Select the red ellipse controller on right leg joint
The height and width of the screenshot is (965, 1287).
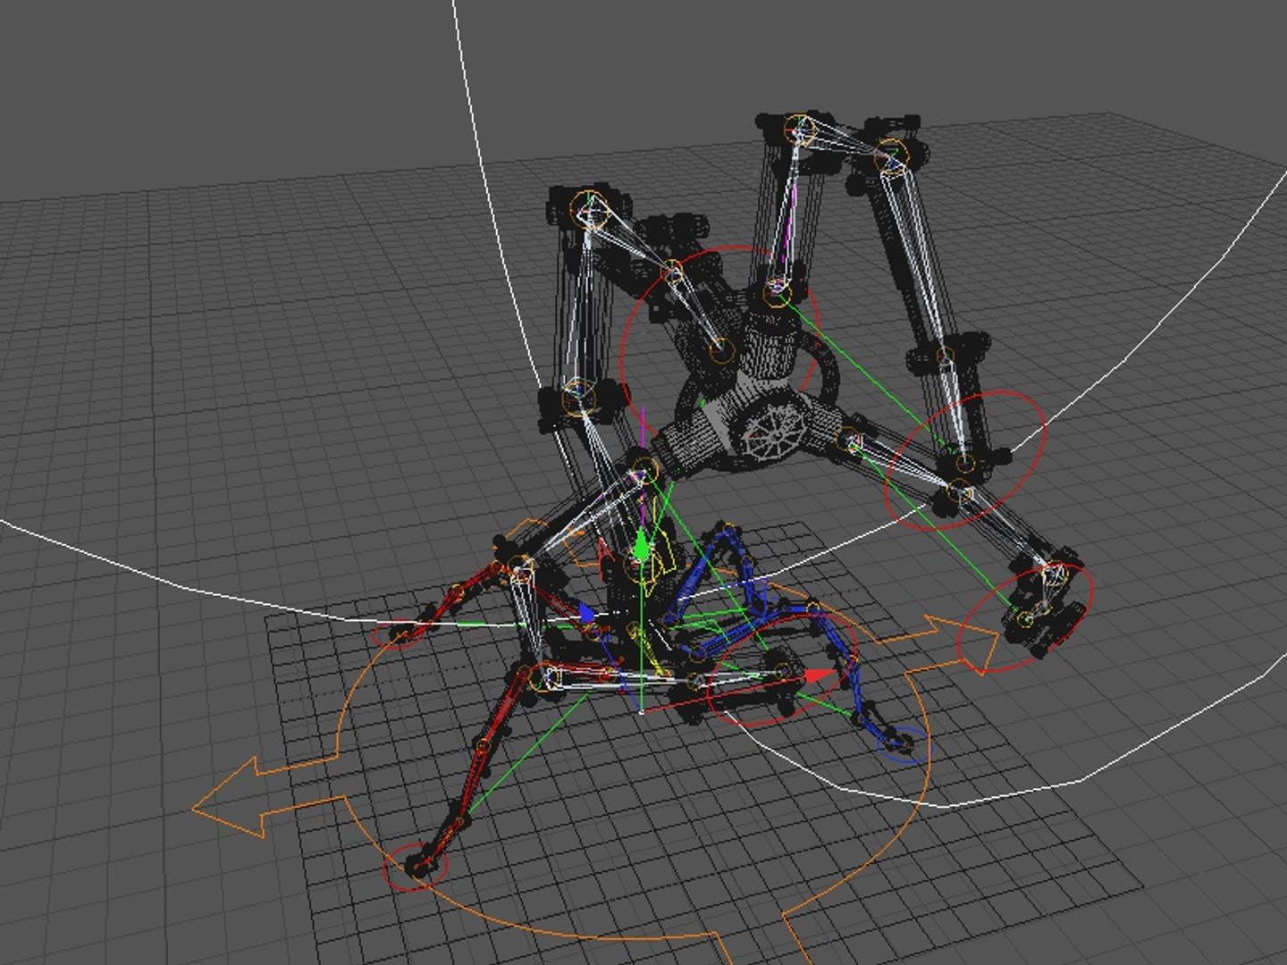click(x=965, y=461)
